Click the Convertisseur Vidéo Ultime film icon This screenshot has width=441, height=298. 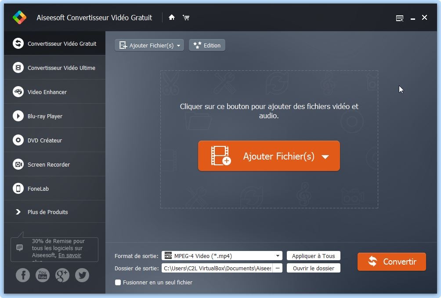tap(18, 68)
